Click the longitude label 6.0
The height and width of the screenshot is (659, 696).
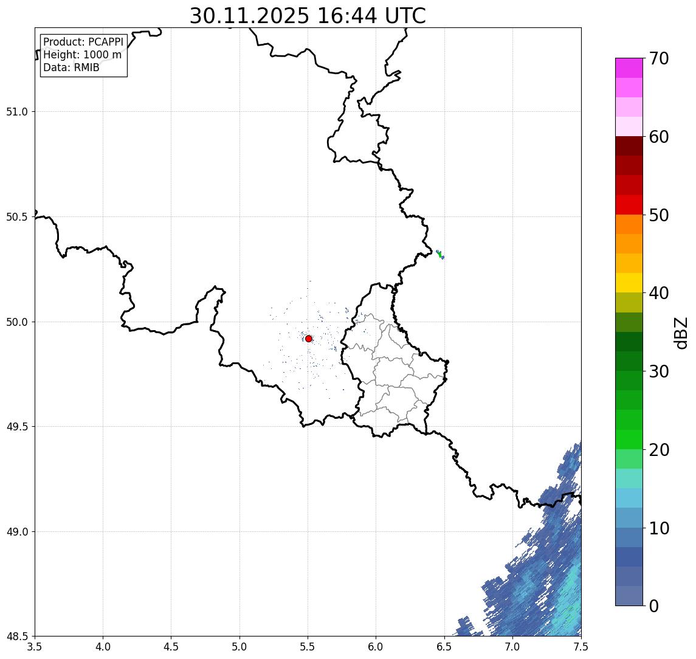pyautogui.click(x=376, y=647)
